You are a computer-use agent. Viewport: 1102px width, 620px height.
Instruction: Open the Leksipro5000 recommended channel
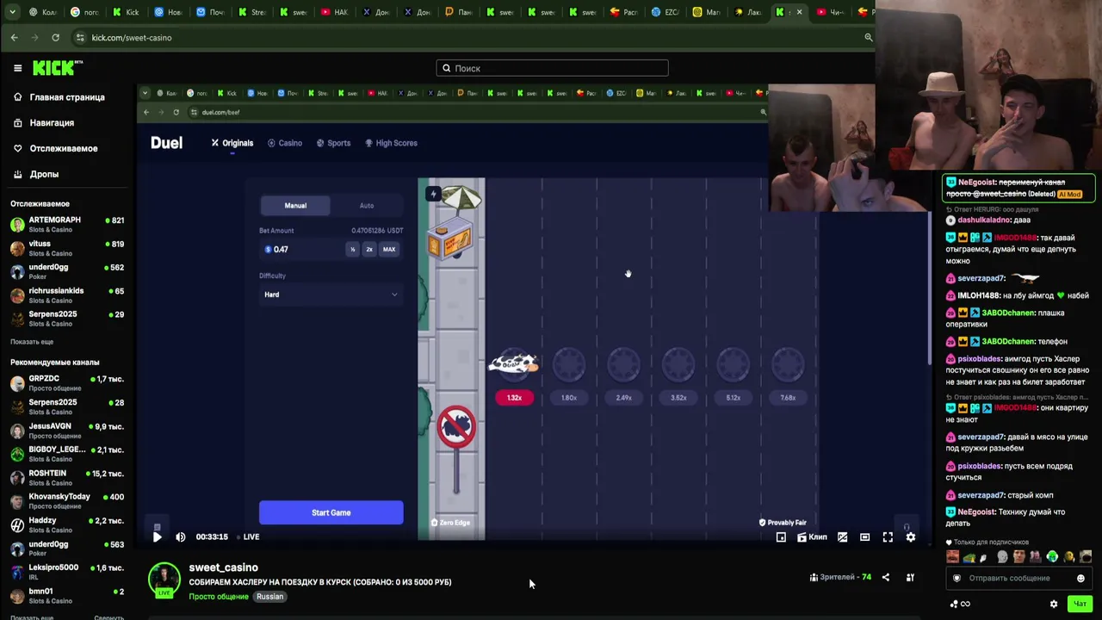[67, 572]
